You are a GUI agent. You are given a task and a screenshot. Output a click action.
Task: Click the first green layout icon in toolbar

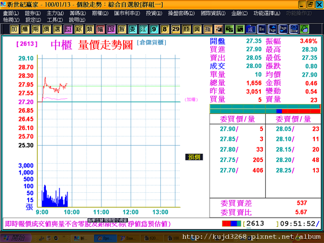(229, 29)
